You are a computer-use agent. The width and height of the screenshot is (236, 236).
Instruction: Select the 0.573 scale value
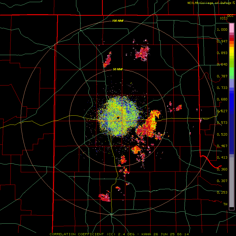click(x=222, y=123)
